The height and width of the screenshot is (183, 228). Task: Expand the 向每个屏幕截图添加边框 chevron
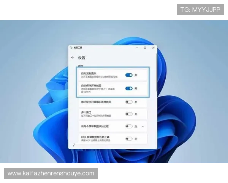coord(143,126)
